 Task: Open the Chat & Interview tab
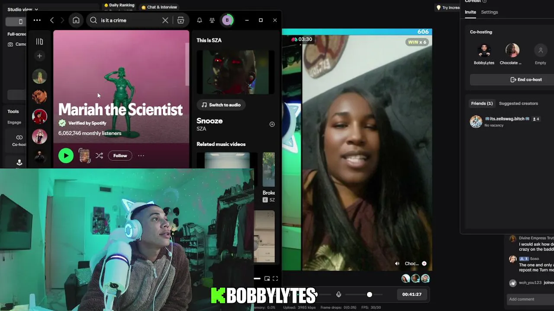pos(159,7)
